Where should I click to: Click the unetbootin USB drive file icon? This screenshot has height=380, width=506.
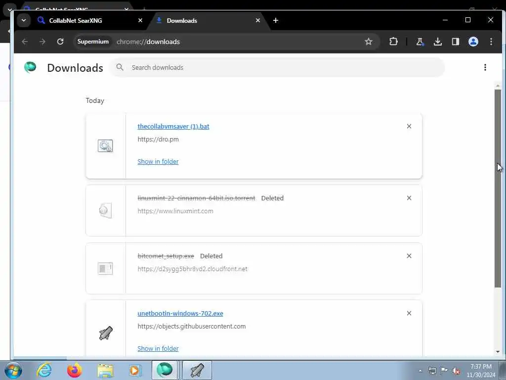(106, 333)
